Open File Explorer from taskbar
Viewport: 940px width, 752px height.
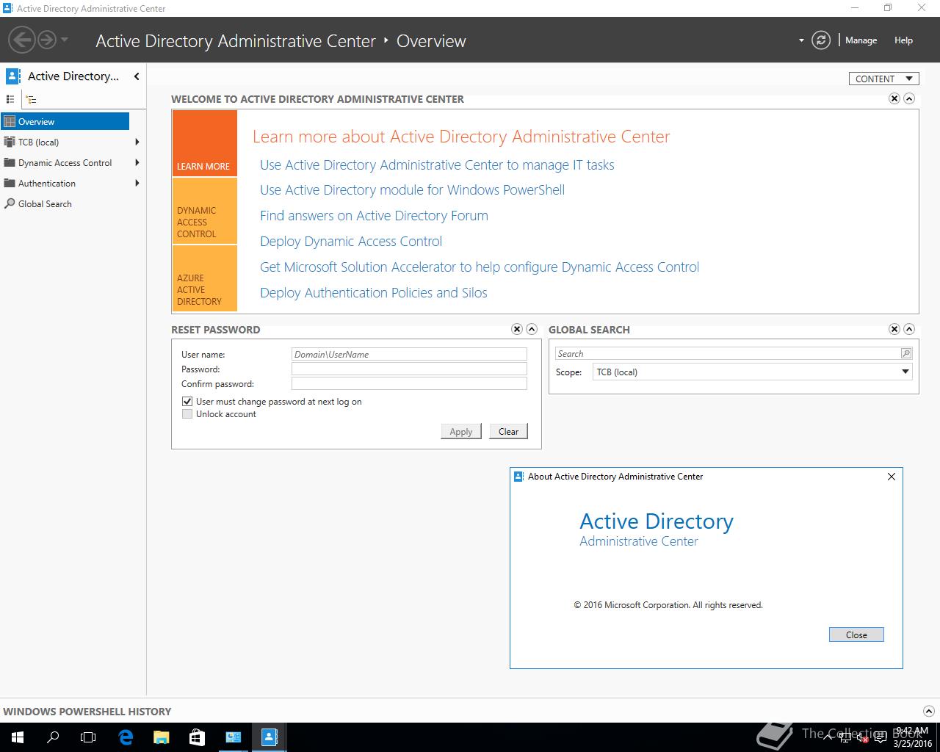161,737
